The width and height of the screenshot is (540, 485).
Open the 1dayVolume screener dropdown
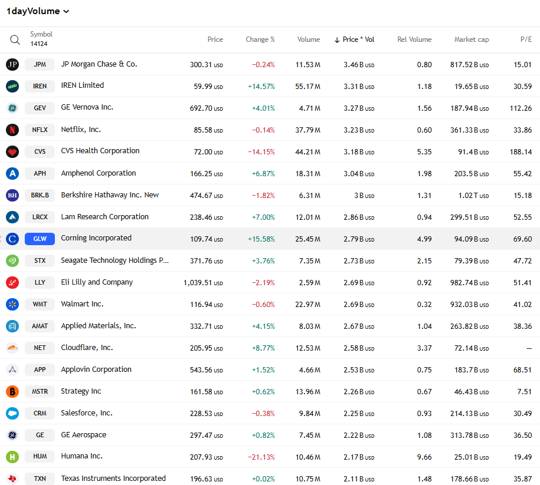point(38,11)
